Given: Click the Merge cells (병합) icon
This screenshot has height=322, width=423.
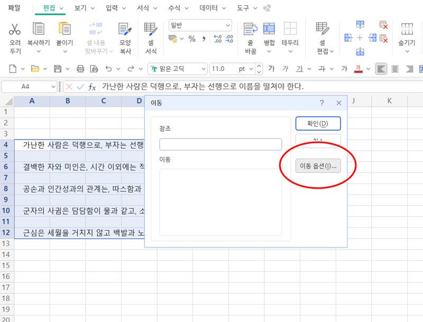Looking at the screenshot, I should (x=269, y=29).
